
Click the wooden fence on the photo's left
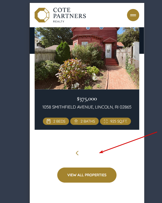[x=45, y=55]
